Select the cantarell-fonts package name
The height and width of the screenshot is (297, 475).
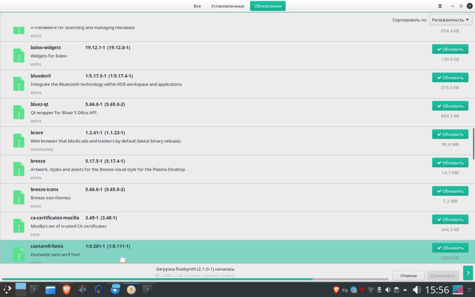(x=47, y=246)
